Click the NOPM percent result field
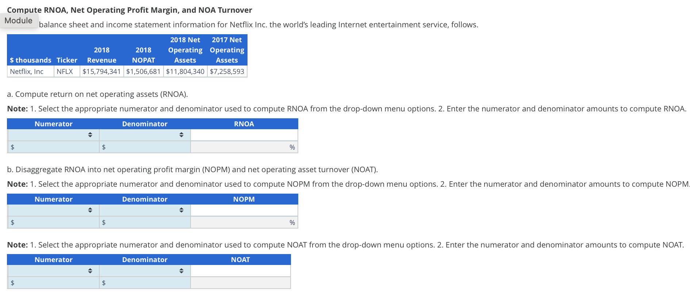 coord(244,222)
